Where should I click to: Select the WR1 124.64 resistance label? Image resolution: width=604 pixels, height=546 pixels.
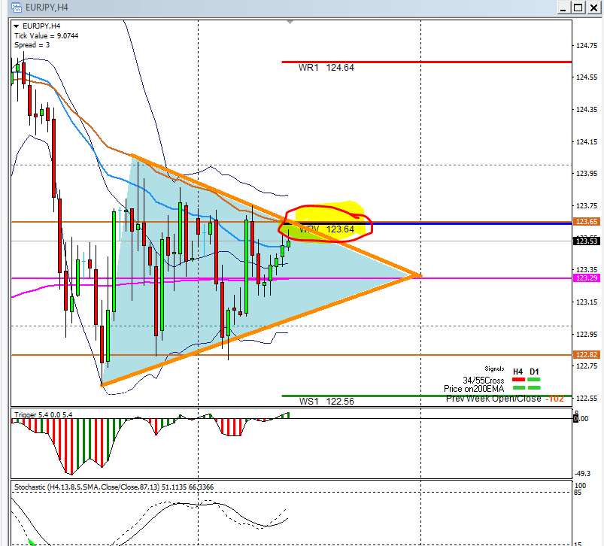click(326, 68)
